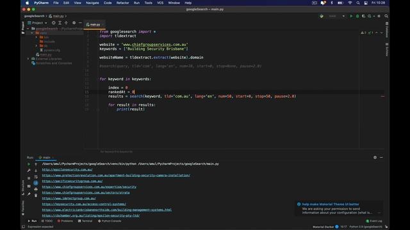410x230 pixels.
Task: Rerun main from the Run panel
Action: [x=29, y=164]
